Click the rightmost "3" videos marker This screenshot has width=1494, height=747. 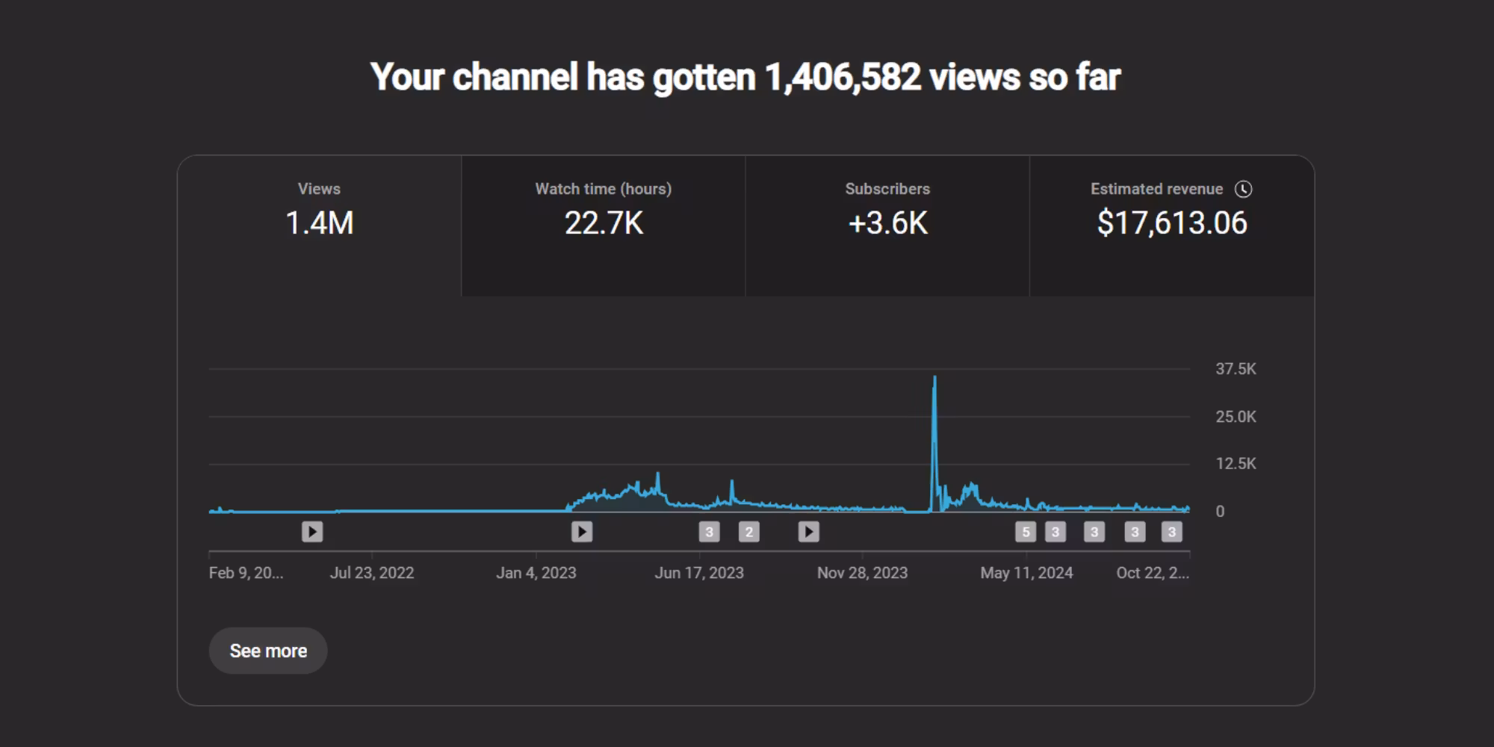(x=1171, y=532)
